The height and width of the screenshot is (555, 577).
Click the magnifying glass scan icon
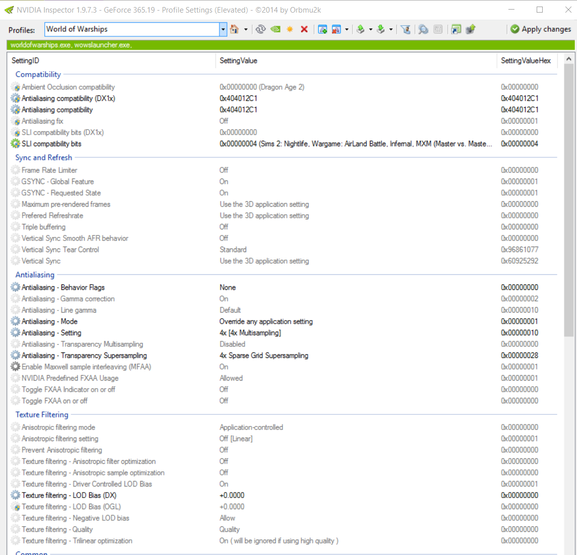pyautogui.click(x=423, y=29)
